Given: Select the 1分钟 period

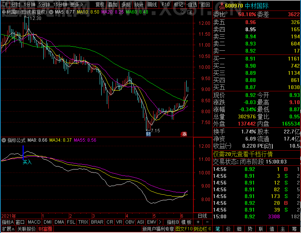Looking at the screenshot, I should 29,5.
